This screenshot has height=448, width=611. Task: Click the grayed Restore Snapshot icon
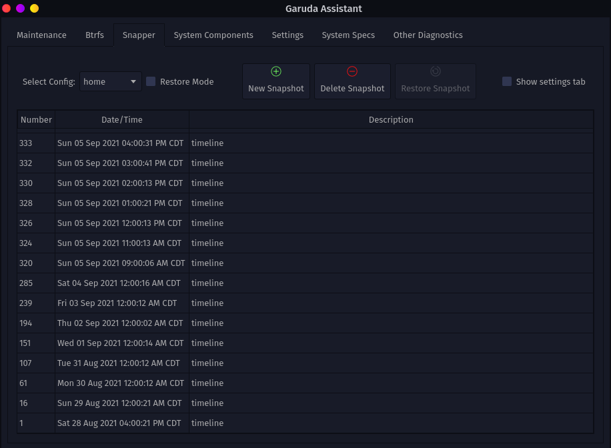click(x=436, y=71)
